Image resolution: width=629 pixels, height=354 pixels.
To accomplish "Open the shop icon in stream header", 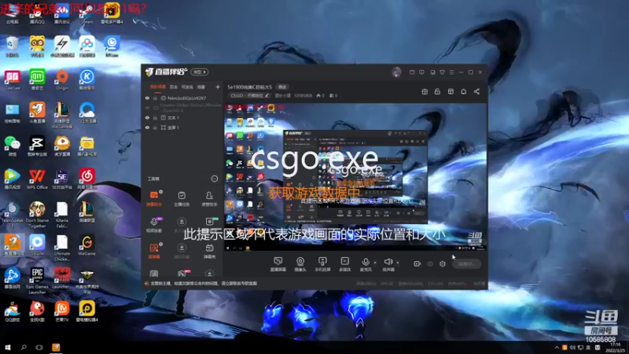I will [x=451, y=91].
